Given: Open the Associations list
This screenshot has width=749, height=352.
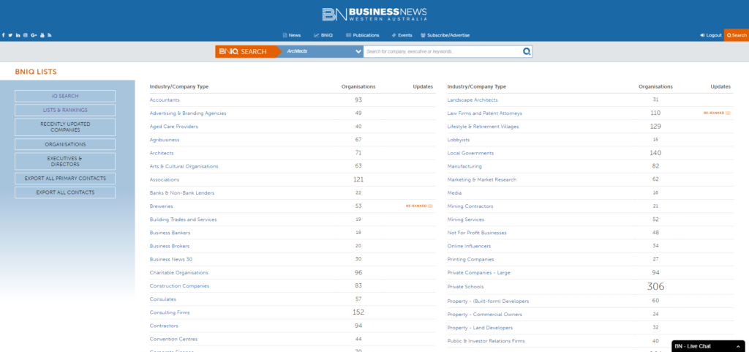Looking at the screenshot, I should tap(165, 179).
